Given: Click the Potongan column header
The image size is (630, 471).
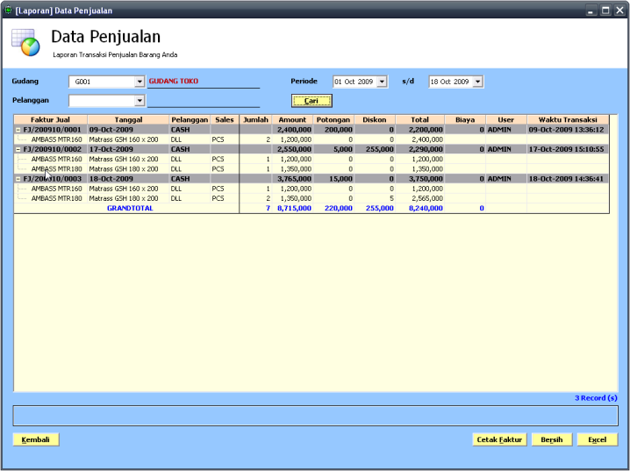Looking at the screenshot, I should click(333, 119).
